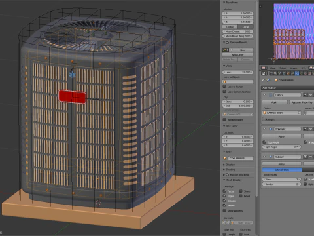
Task: Click Apply as Shape Key button
Action: 302,102
